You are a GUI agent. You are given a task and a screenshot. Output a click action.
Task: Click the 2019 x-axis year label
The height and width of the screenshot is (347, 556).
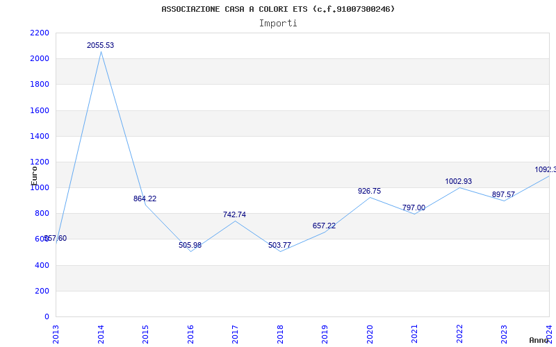point(325,334)
